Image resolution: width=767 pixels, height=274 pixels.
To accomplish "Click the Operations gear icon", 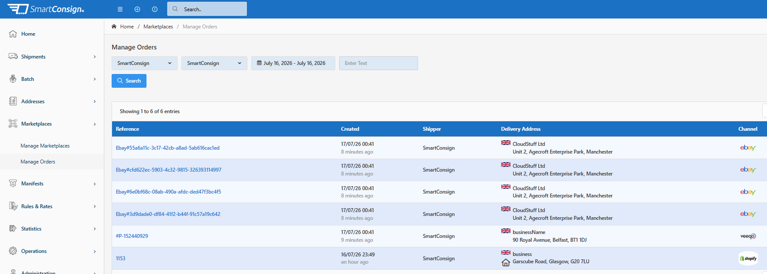I will coord(13,251).
